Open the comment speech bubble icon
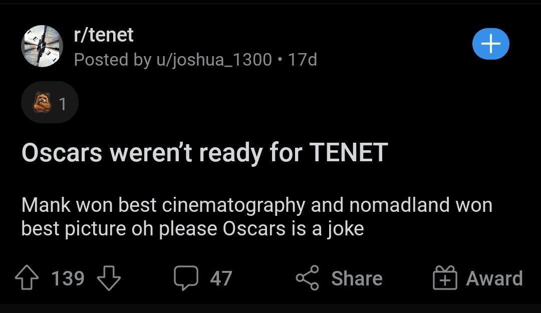541x313 pixels. pyautogui.click(x=186, y=278)
